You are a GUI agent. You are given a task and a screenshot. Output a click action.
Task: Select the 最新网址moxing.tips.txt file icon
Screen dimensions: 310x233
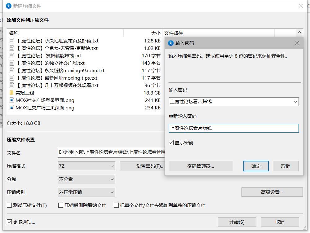pyautogui.click(x=12, y=78)
